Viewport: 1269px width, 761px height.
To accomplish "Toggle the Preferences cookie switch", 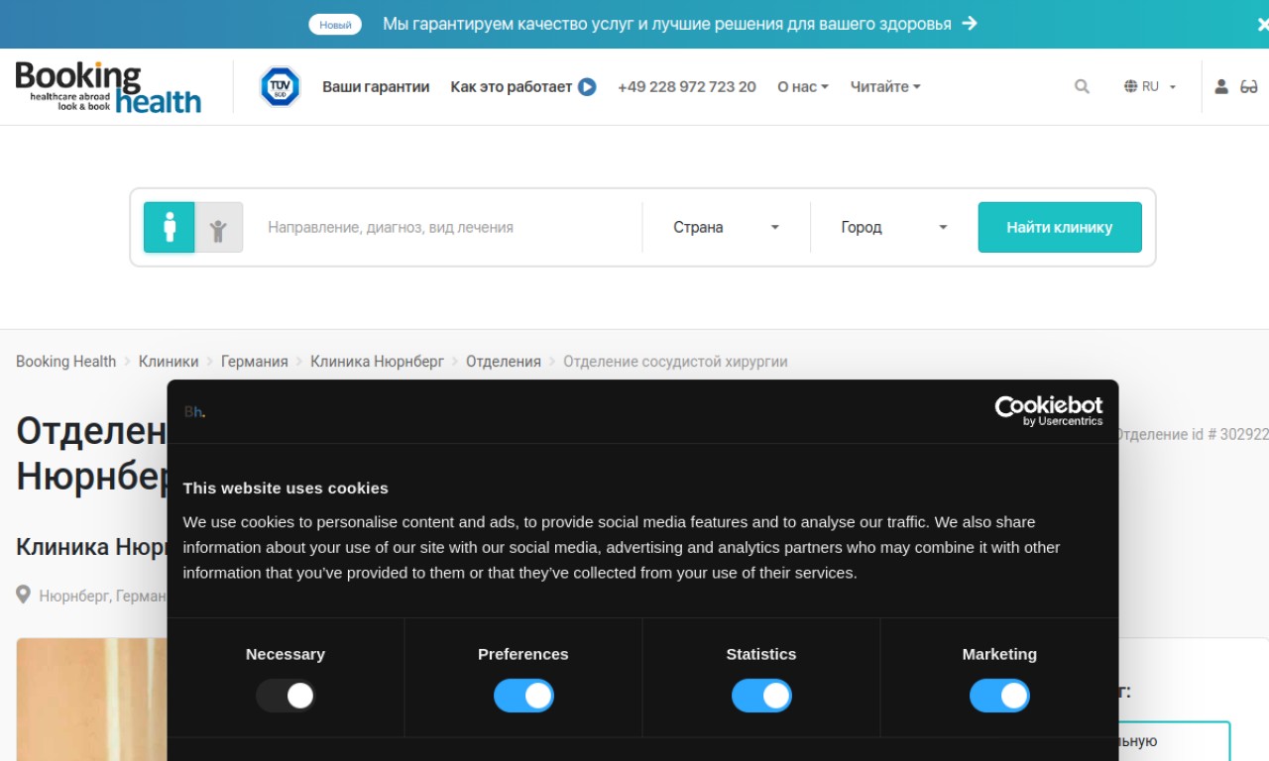I will 523,696.
